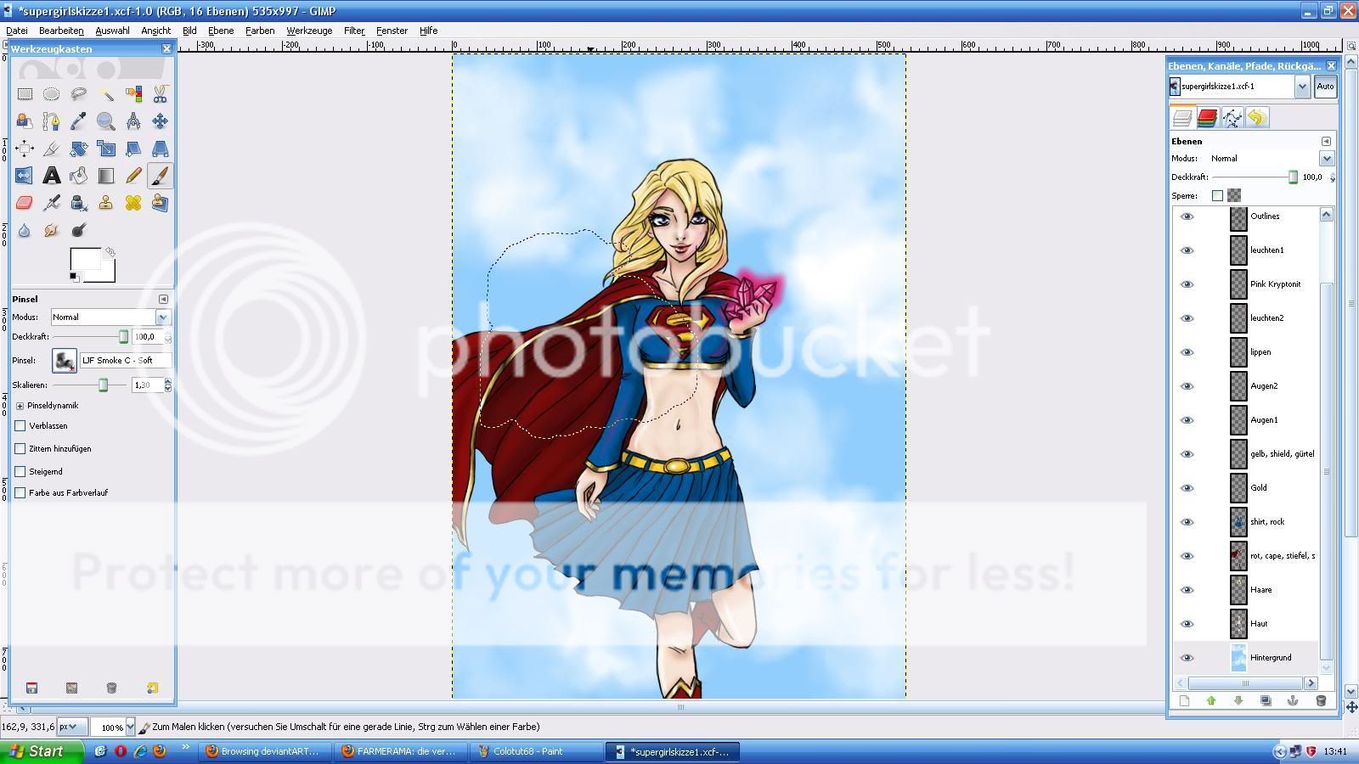The height and width of the screenshot is (764, 1359).
Task: Enable the Verblassen checkbox
Action: [20, 425]
